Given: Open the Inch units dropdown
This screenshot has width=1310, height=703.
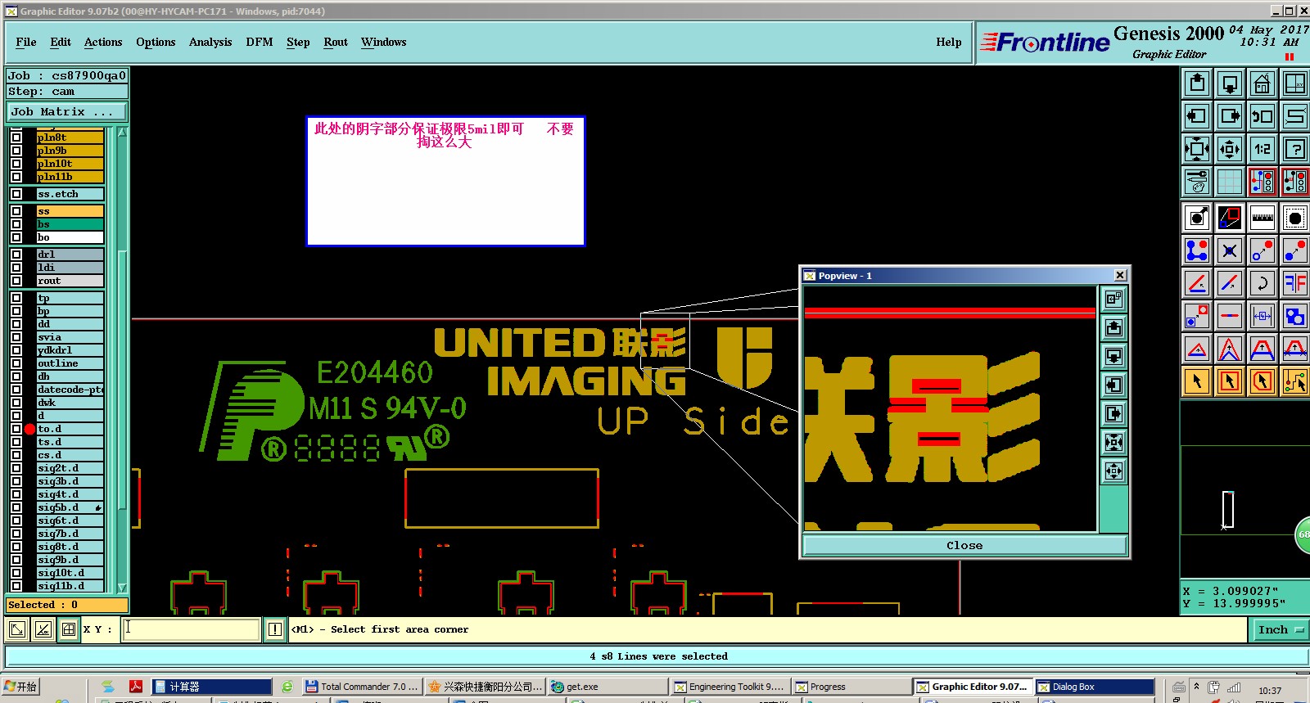Looking at the screenshot, I should (x=1280, y=629).
